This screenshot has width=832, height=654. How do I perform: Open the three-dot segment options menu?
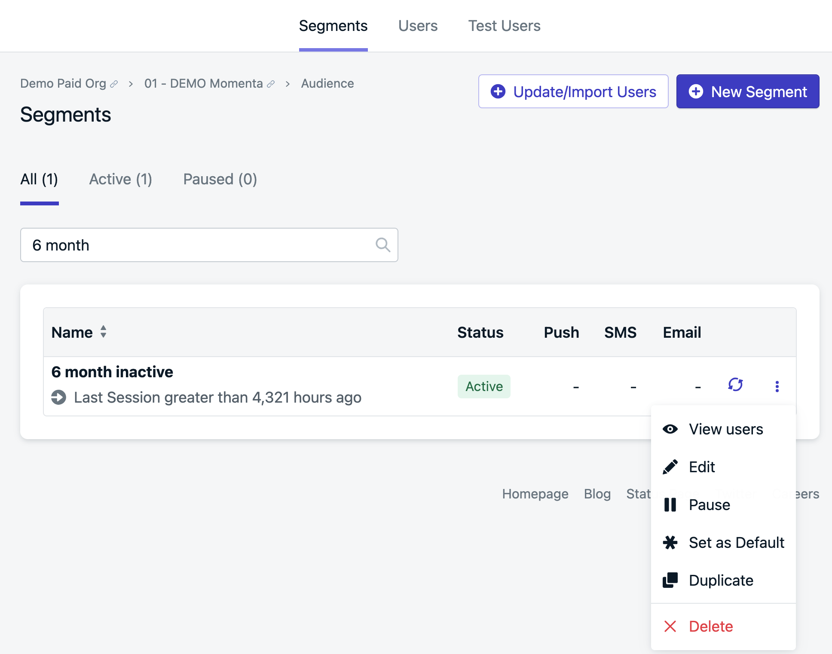(777, 386)
